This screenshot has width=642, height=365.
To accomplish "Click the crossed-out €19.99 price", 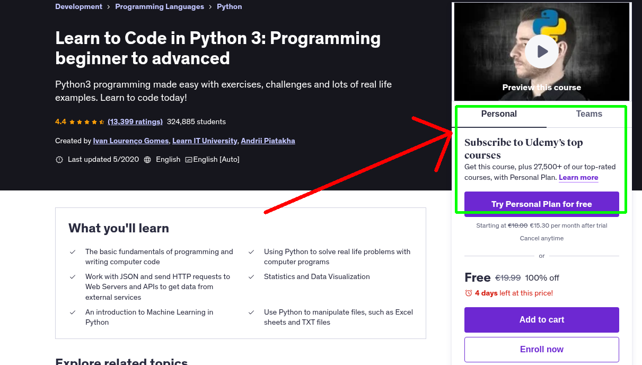I will tap(508, 278).
